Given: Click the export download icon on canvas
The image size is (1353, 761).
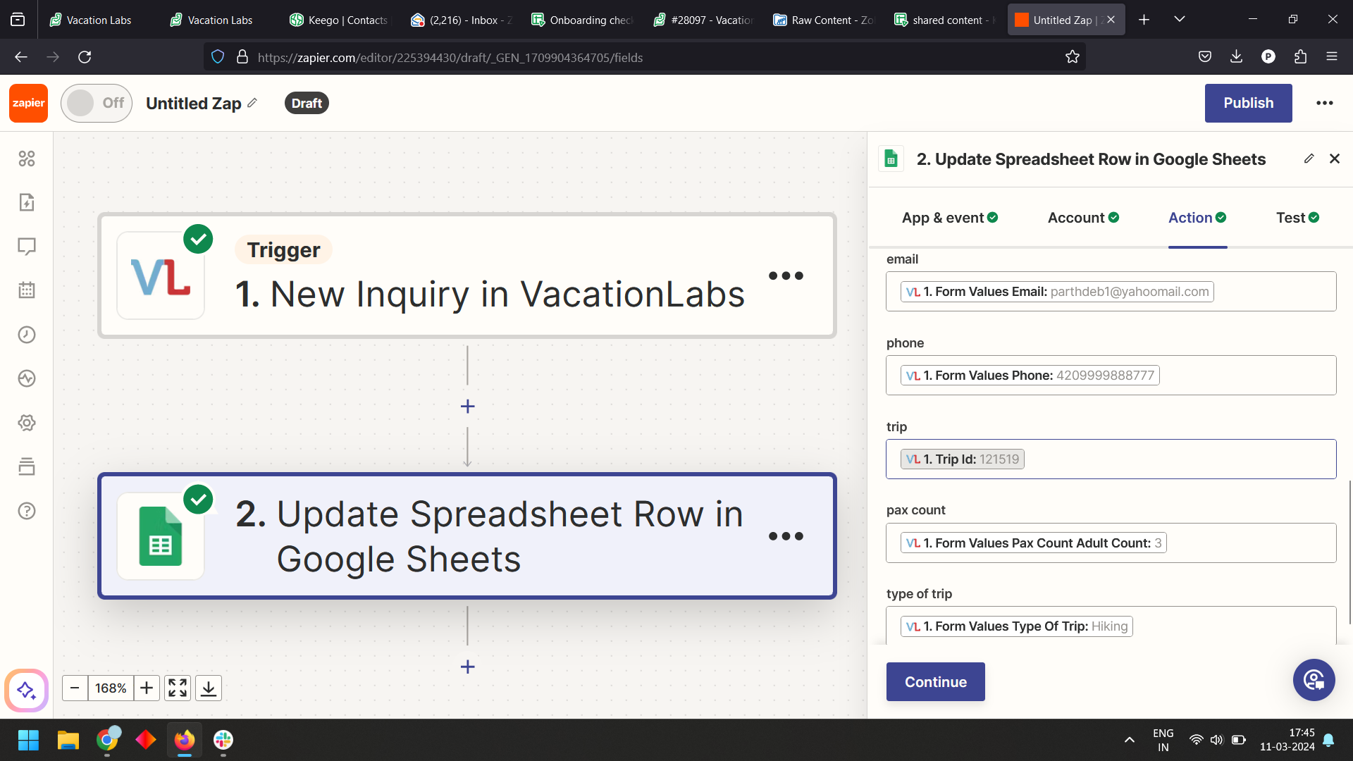Looking at the screenshot, I should (209, 688).
